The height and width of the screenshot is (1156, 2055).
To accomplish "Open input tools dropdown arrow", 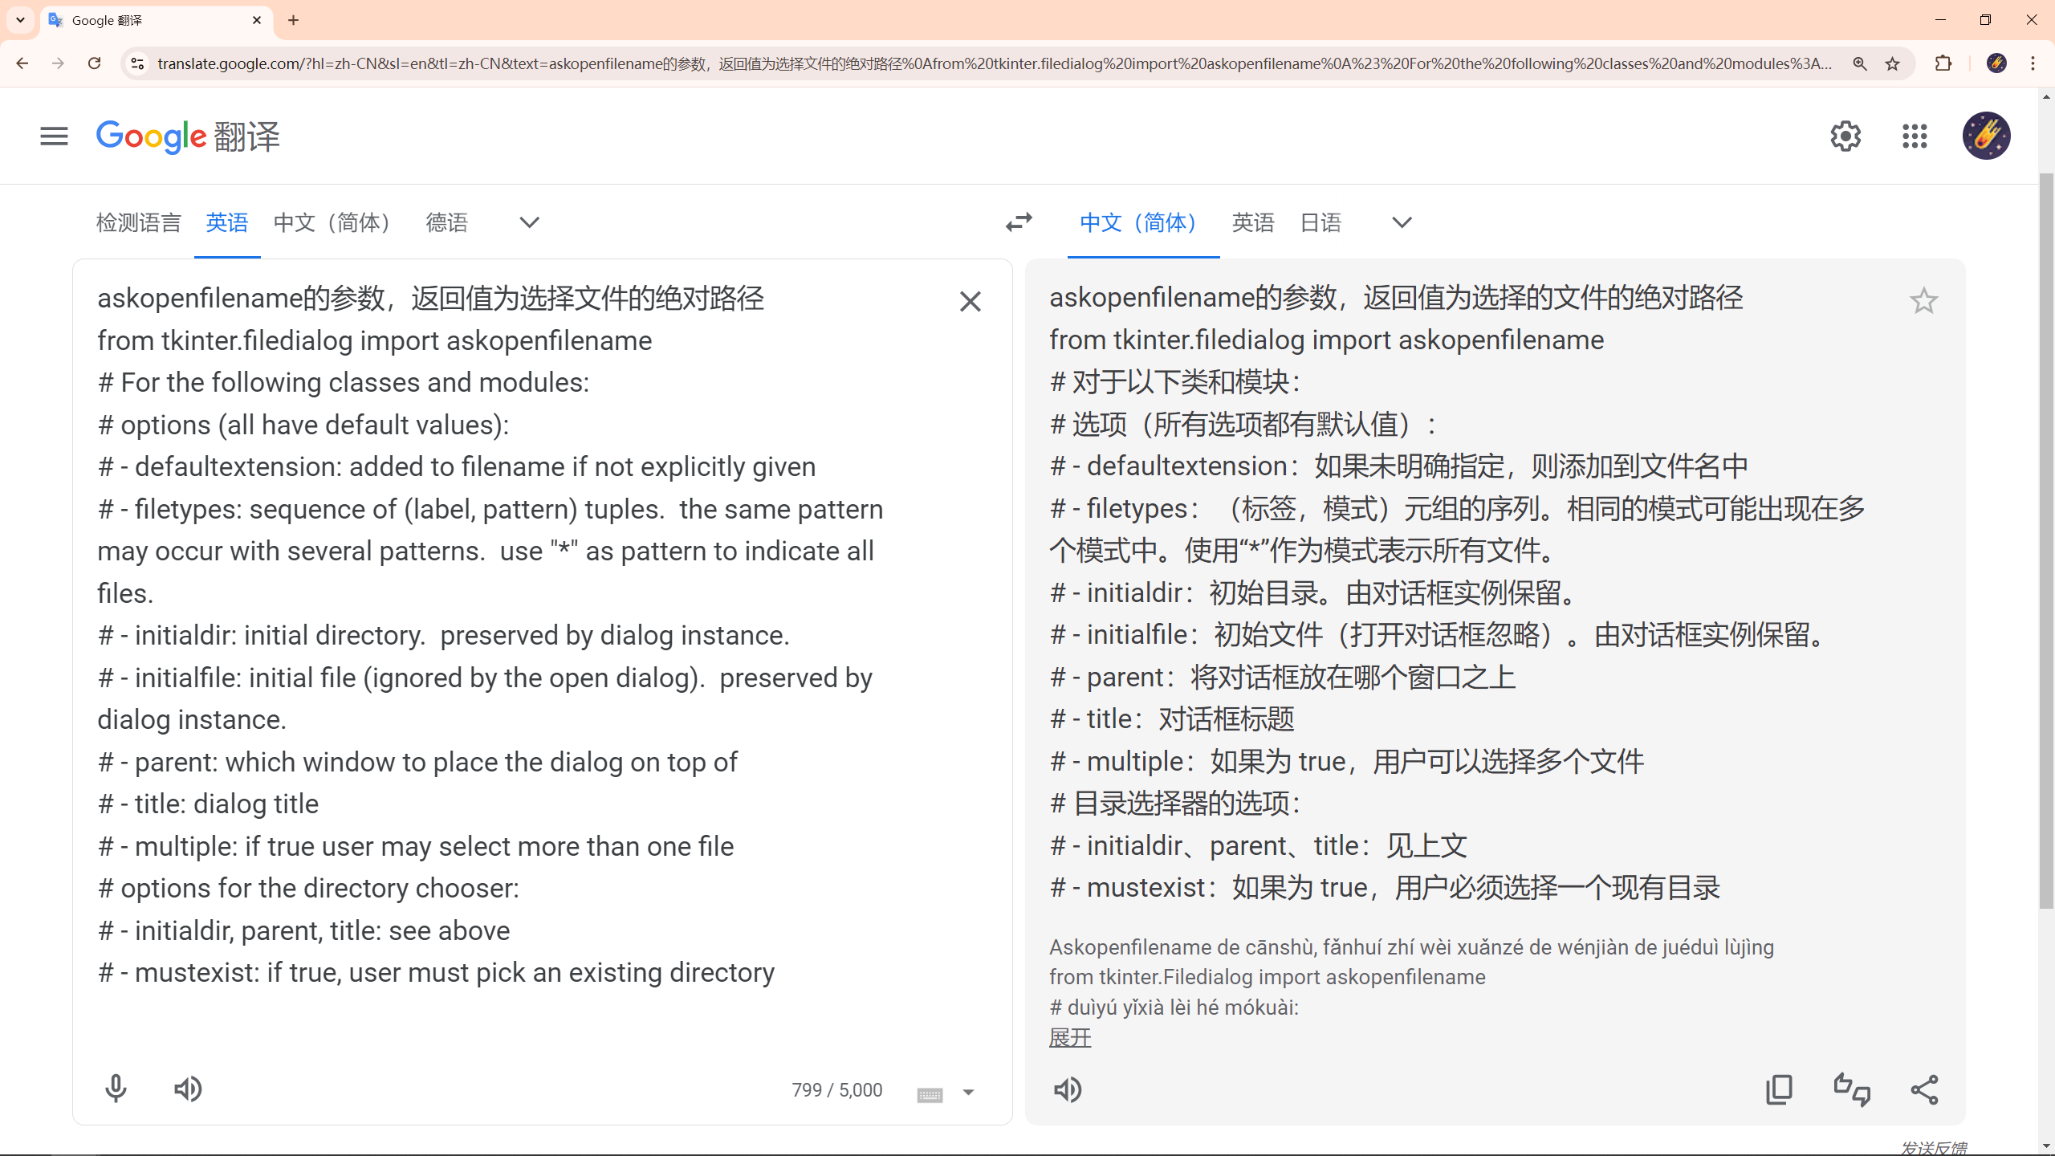I will 968,1093.
